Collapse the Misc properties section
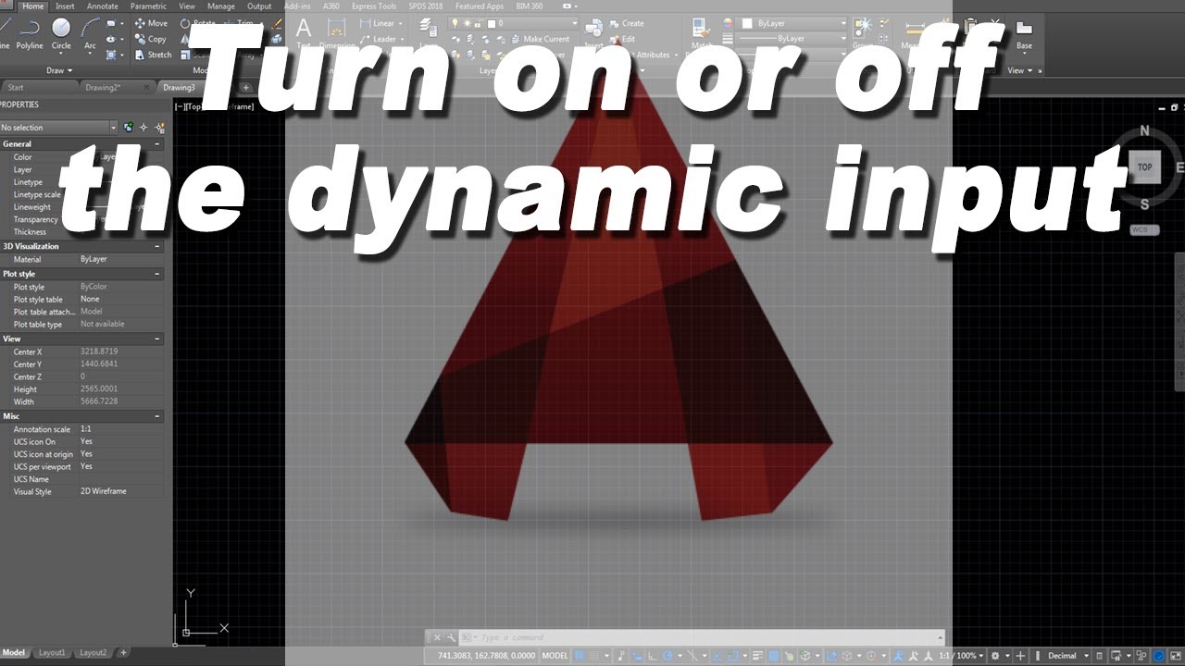The width and height of the screenshot is (1185, 666). coord(156,416)
